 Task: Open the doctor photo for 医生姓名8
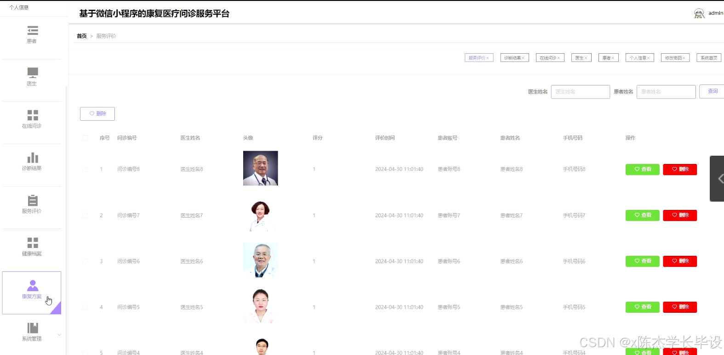[x=261, y=168]
